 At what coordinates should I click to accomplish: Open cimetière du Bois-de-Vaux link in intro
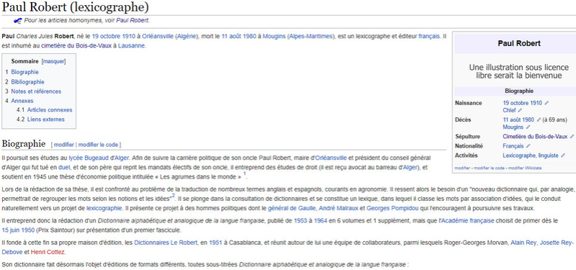[76, 46]
